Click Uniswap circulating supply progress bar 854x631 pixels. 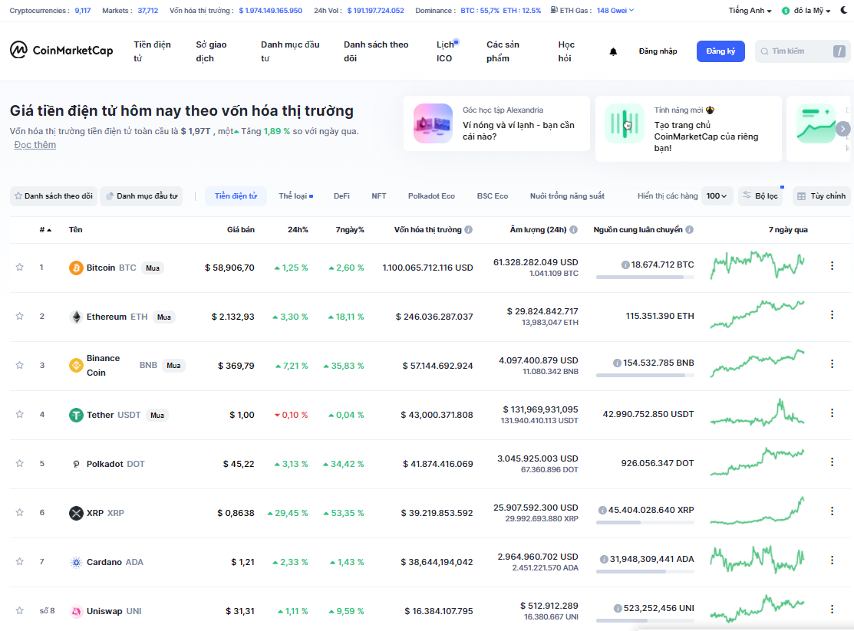645,621
